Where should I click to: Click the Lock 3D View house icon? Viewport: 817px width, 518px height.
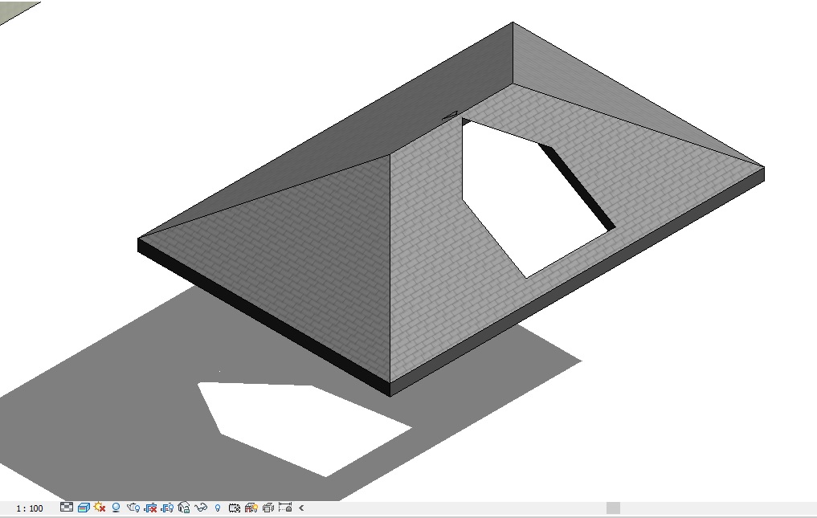tap(184, 508)
